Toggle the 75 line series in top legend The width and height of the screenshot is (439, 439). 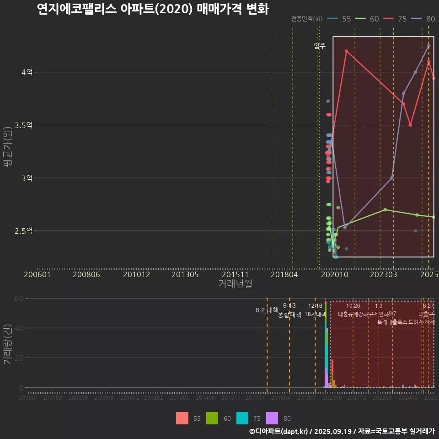click(390, 19)
